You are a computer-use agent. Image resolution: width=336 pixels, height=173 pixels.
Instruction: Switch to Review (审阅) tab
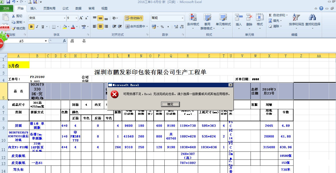[91, 8]
